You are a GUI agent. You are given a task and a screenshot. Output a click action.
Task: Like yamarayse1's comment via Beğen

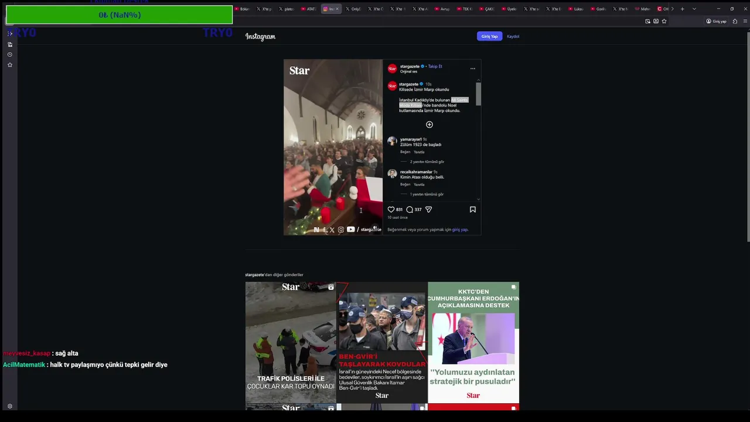click(x=405, y=152)
